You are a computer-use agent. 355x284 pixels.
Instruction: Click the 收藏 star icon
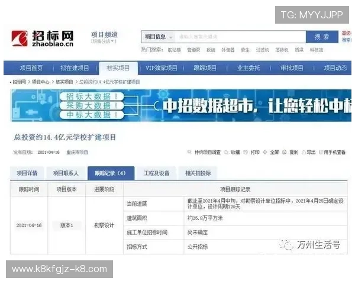click(x=226, y=152)
